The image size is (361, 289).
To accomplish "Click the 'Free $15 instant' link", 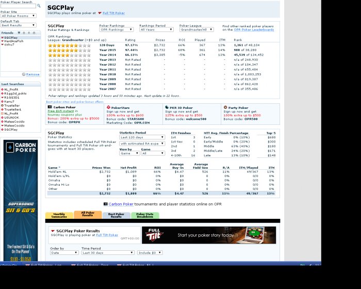I will click(61, 111).
